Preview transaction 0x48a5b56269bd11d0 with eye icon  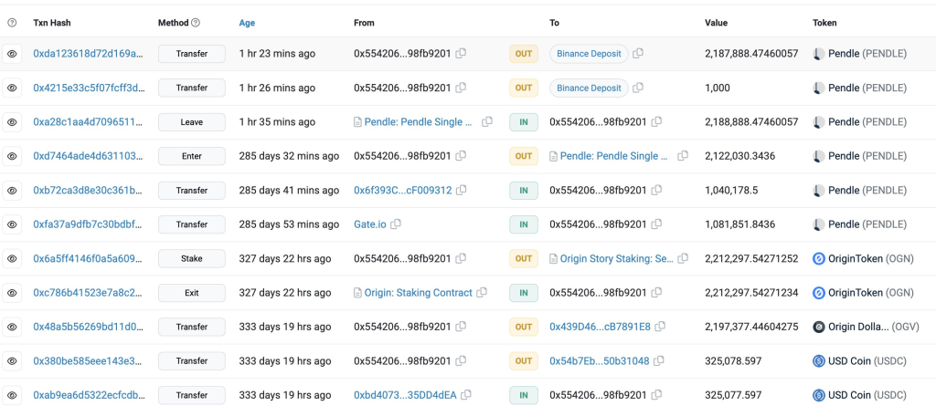[x=12, y=327]
